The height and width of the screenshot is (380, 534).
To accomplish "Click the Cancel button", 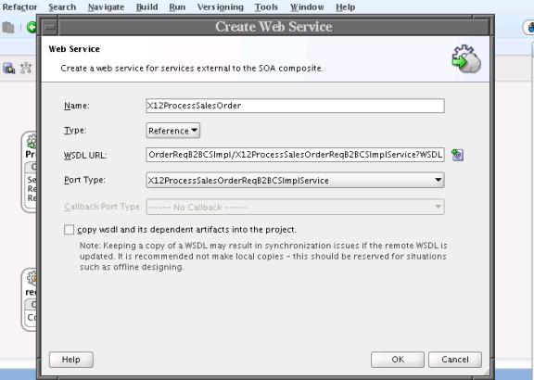I will 455,360.
